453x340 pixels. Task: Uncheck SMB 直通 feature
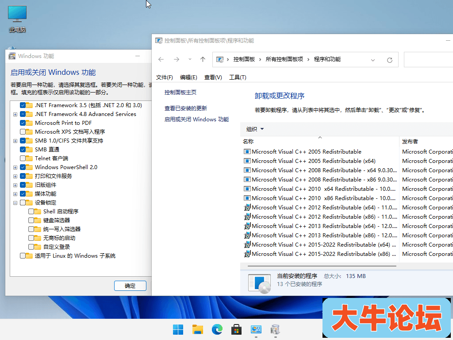coord(23,150)
